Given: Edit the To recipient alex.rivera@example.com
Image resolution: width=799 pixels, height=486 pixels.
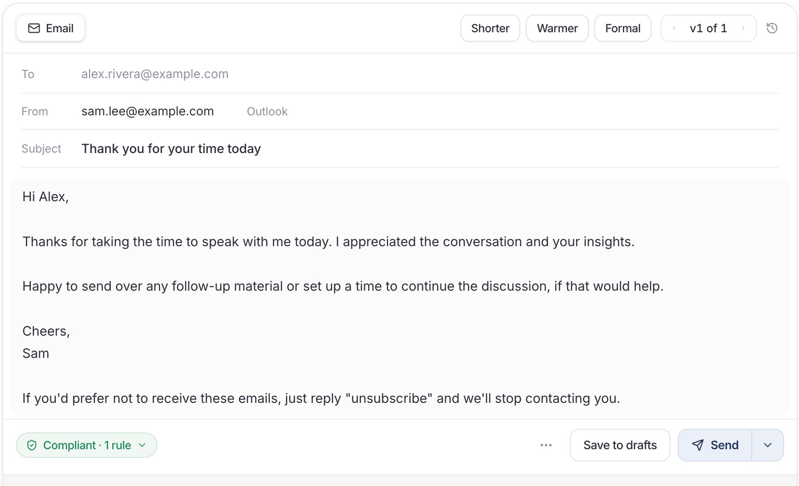Looking at the screenshot, I should (155, 74).
